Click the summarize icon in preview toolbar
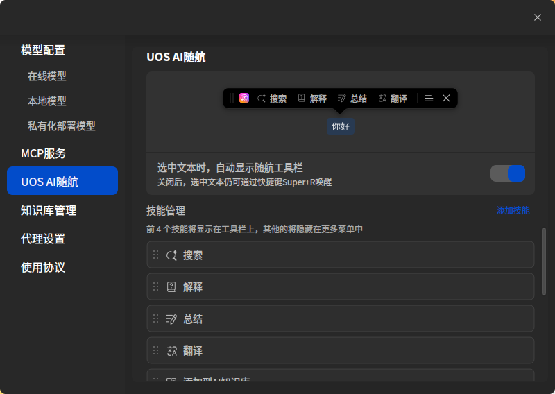This screenshot has height=394, width=555. tap(341, 98)
